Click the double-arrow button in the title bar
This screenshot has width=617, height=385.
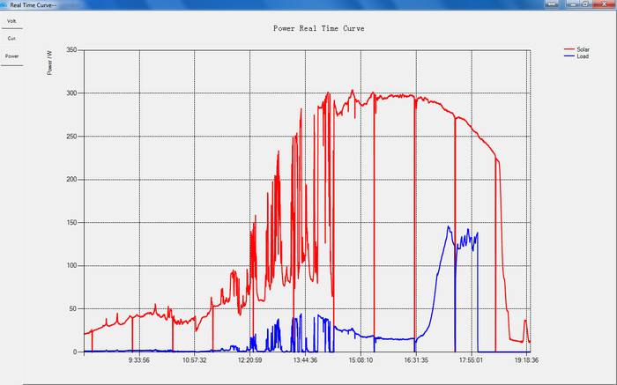click(551, 4)
